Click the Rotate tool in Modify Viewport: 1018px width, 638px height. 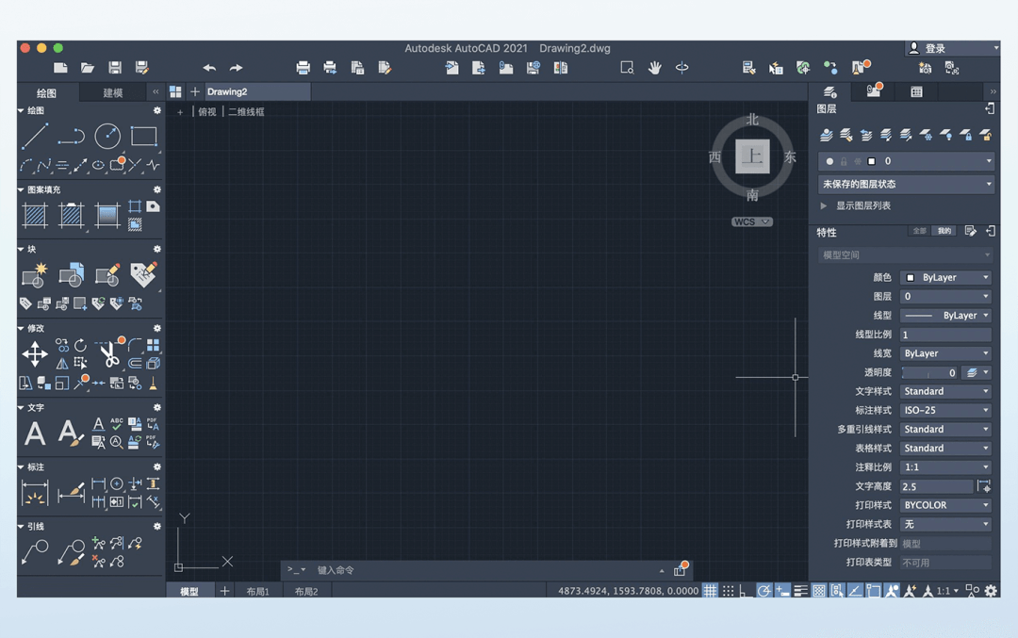pos(80,345)
